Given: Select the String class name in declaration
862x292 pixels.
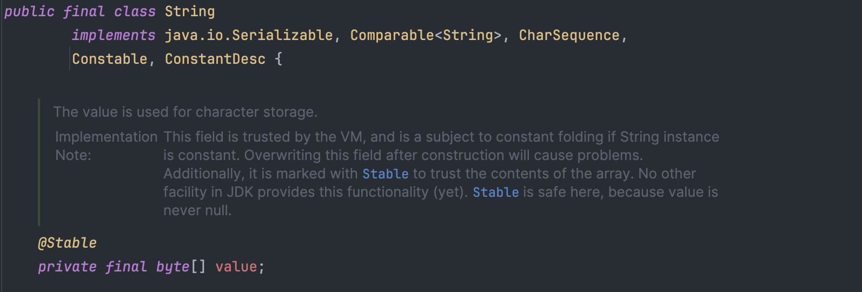Looking at the screenshot, I should tap(190, 12).
